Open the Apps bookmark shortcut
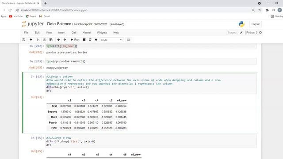283x159 pixels. pos(3,16)
